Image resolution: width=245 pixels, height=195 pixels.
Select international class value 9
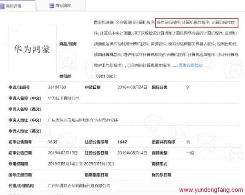coord(187,87)
